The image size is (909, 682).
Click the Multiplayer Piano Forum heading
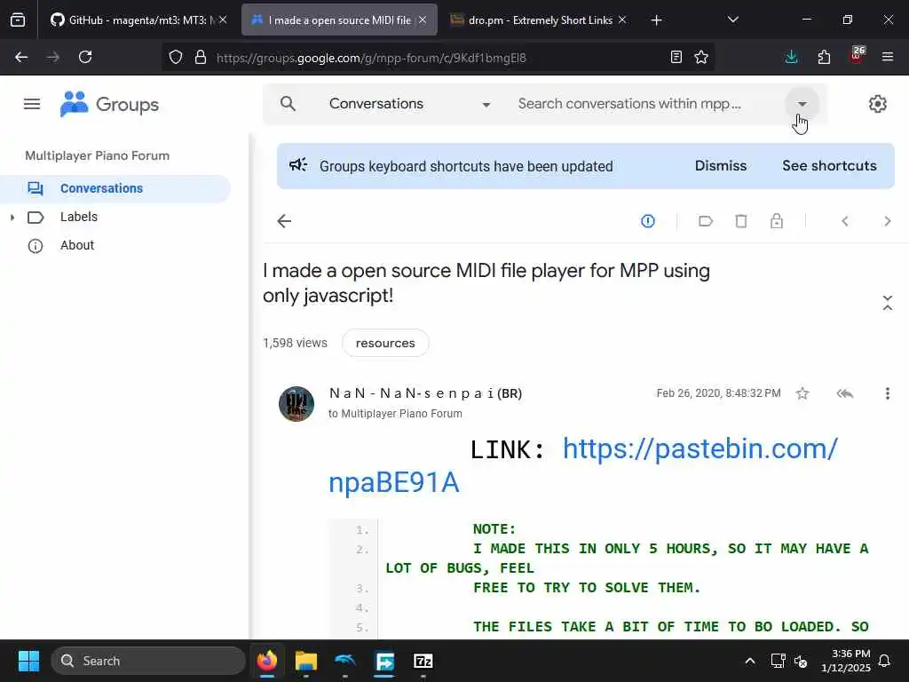point(98,156)
